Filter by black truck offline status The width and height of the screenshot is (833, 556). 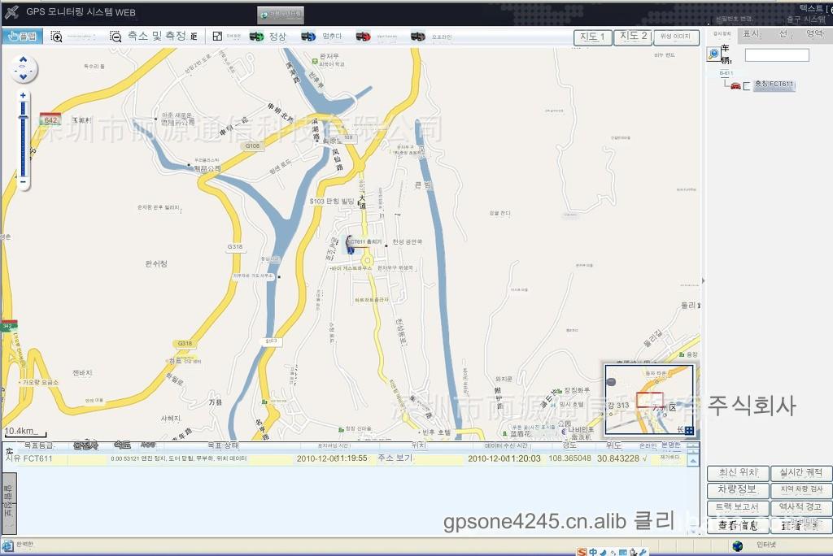[x=417, y=37]
